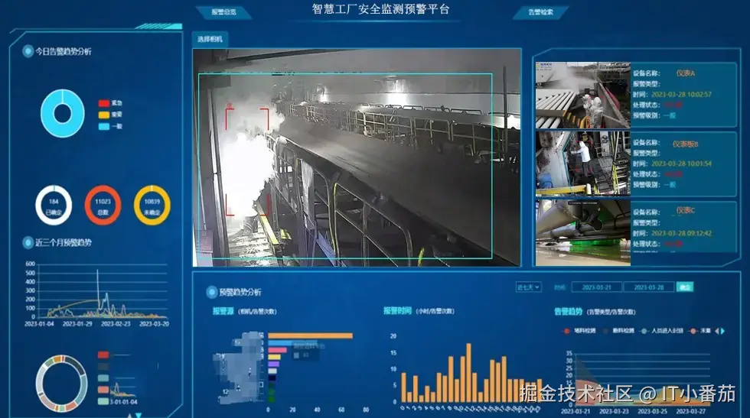Click the 确定 confirm button beside dates
This screenshot has width=750, height=418.
click(x=685, y=287)
